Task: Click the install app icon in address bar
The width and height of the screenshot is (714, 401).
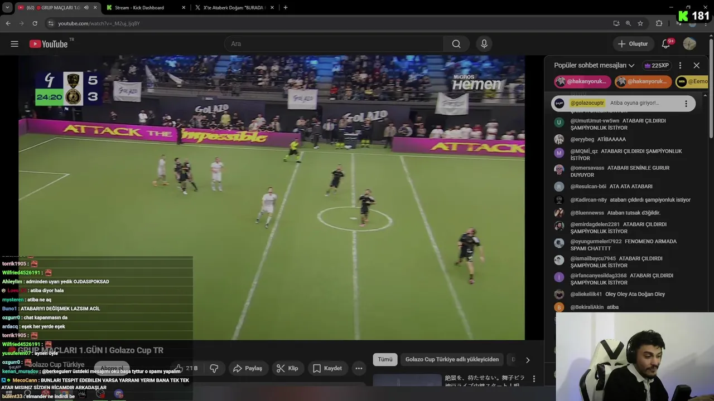Action: point(616,23)
